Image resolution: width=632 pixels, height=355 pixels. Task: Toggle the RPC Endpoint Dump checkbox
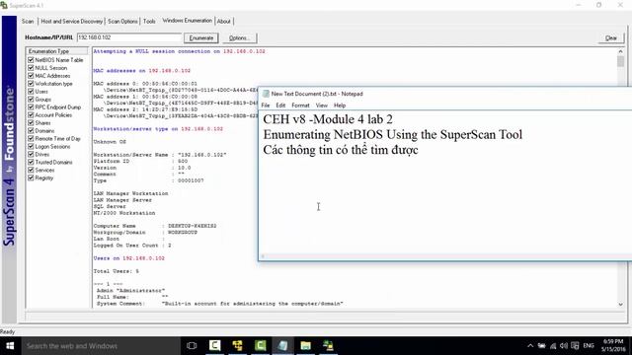[x=31, y=107]
